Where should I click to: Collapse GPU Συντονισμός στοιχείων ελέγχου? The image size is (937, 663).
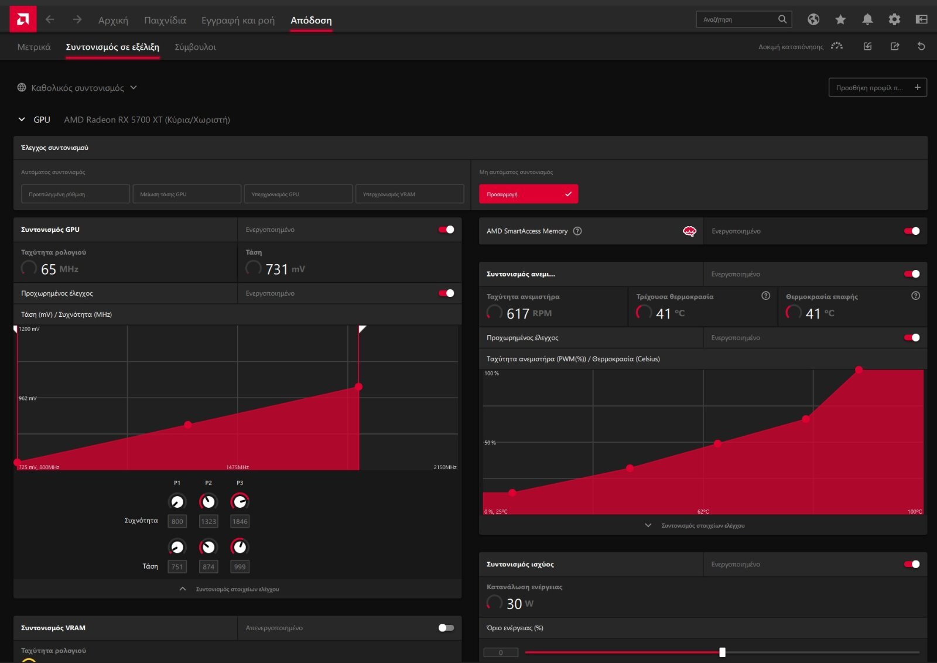(x=230, y=589)
